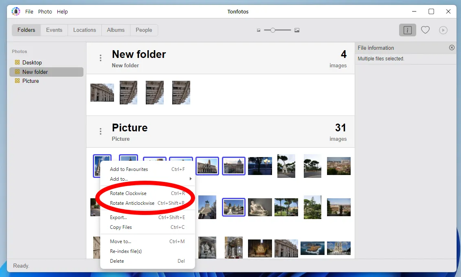This screenshot has height=277, width=461.
Task: Close the File information panel
Action: click(452, 47)
